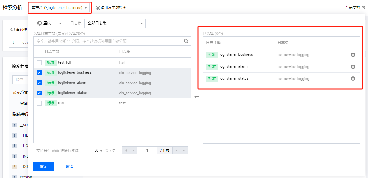Click the search magnifier icon in topic filter

(186, 41)
